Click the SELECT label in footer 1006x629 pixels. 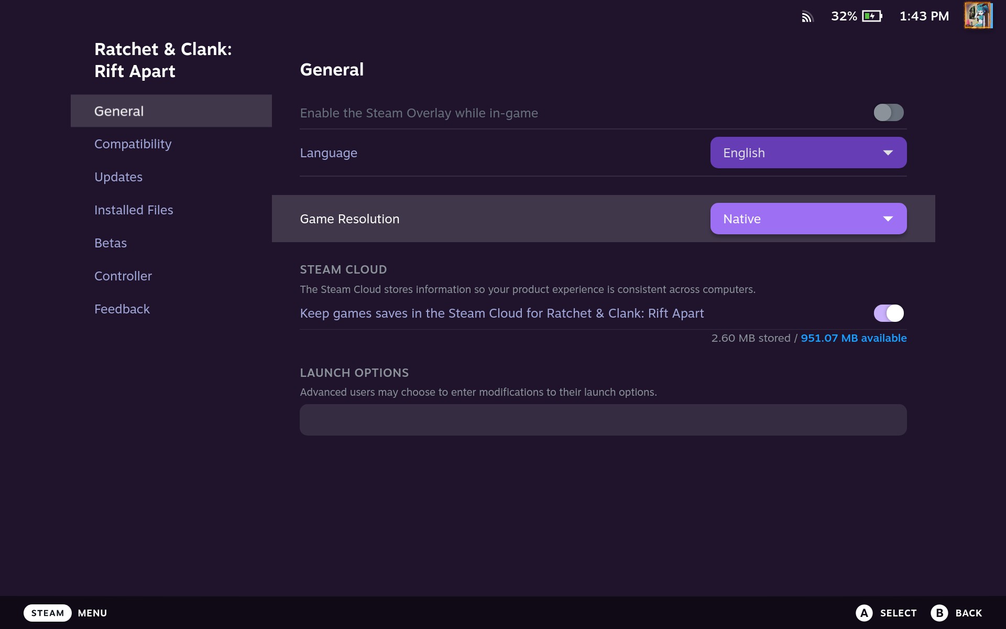(898, 613)
